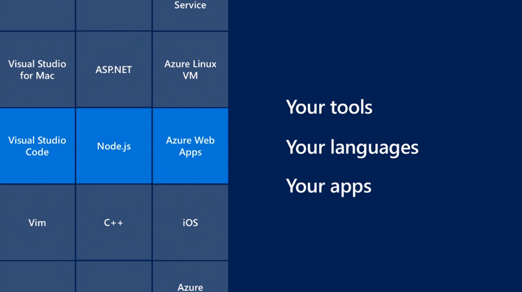Select the Vim tile
522x292 pixels.
pyautogui.click(x=37, y=222)
